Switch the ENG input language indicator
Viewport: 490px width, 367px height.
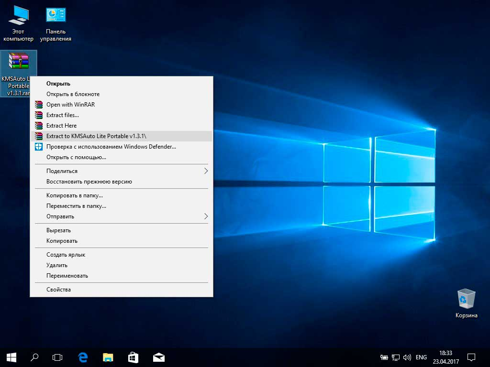(421, 357)
